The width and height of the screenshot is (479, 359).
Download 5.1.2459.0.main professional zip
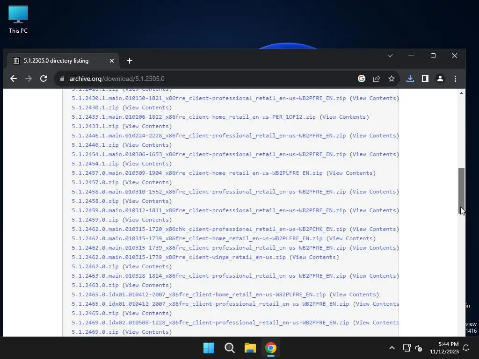209,210
